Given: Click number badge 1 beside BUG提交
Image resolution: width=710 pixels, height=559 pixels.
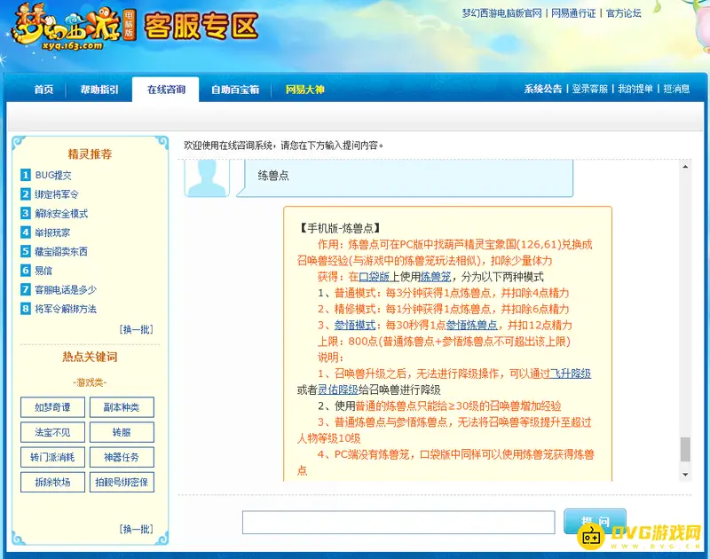Looking at the screenshot, I should click(26, 175).
